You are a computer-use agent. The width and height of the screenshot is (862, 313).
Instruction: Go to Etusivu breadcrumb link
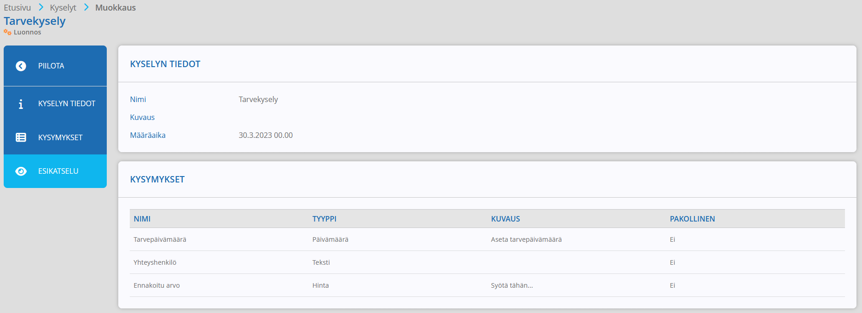pos(17,7)
